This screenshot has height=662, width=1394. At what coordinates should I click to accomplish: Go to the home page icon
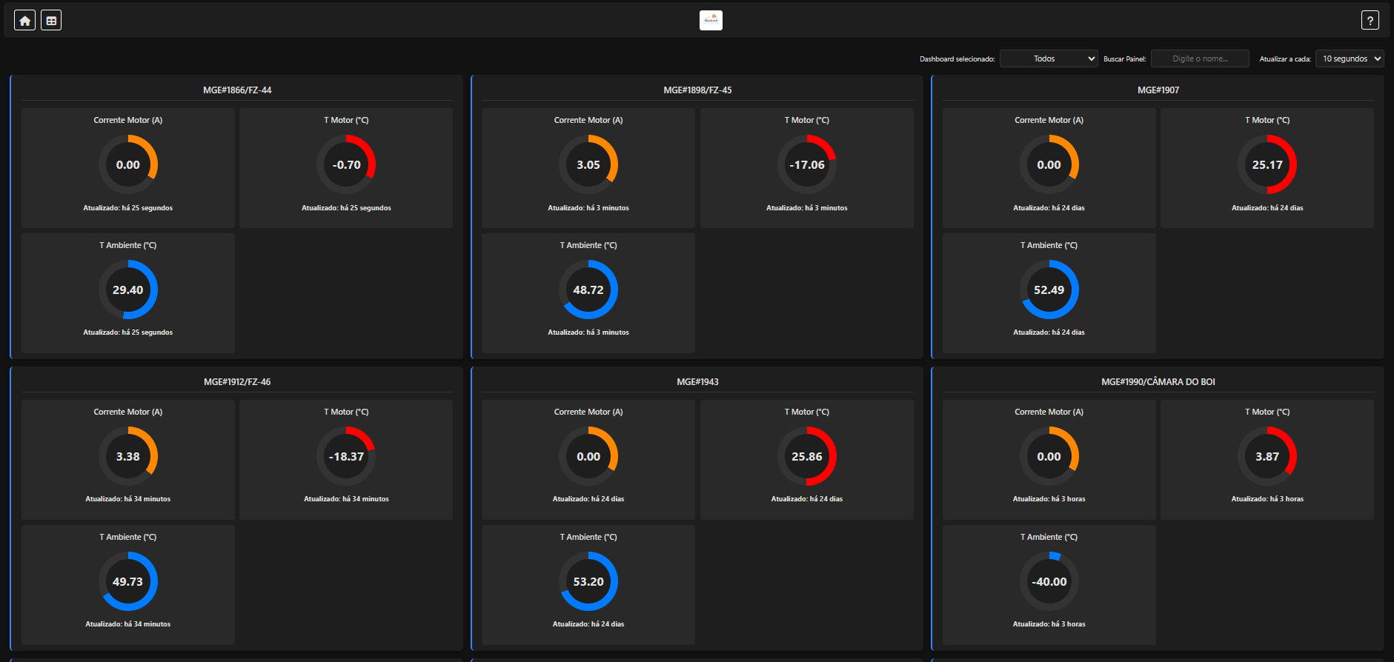pyautogui.click(x=25, y=20)
